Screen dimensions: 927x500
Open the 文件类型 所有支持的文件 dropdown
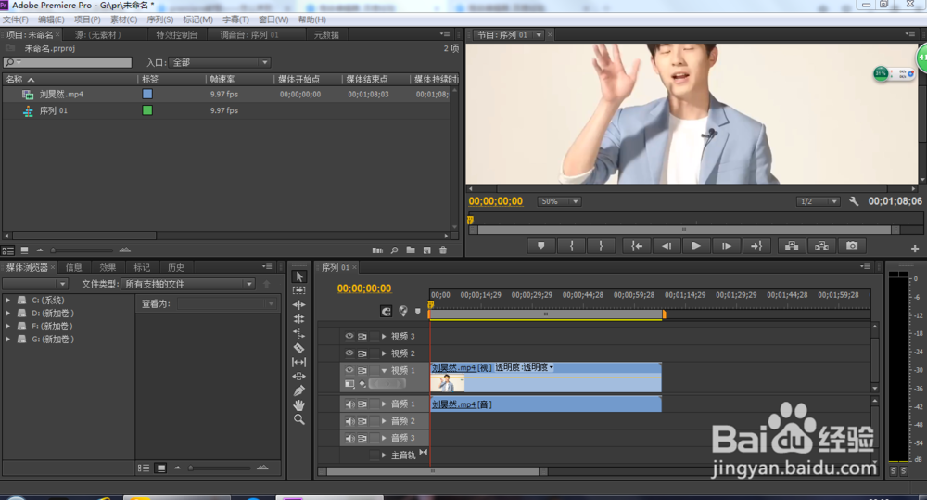click(x=188, y=284)
